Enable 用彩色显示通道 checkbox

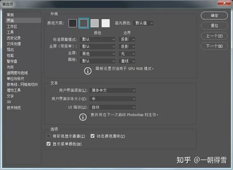(x=48, y=136)
